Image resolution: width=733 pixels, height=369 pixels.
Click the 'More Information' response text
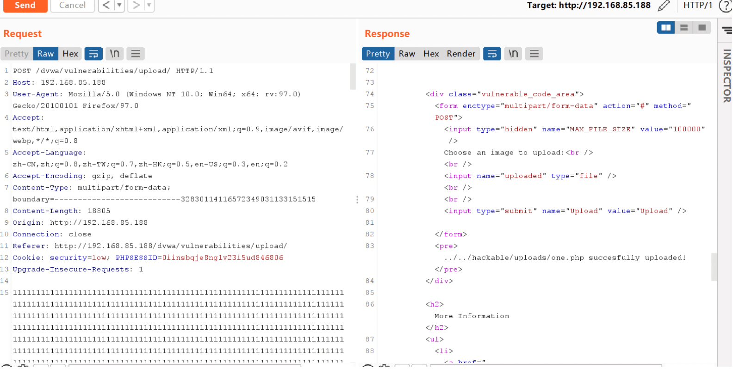pyautogui.click(x=472, y=316)
